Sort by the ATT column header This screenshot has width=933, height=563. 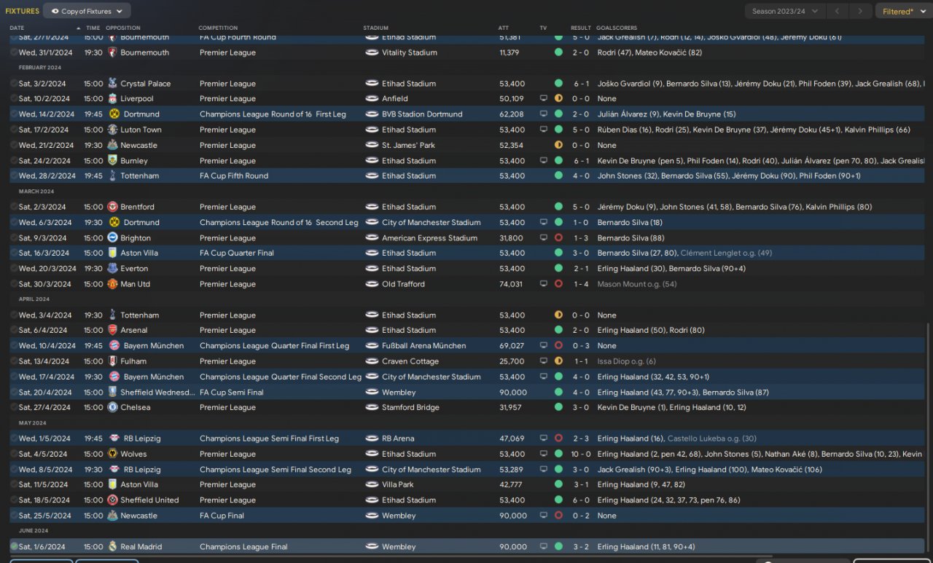tap(503, 28)
